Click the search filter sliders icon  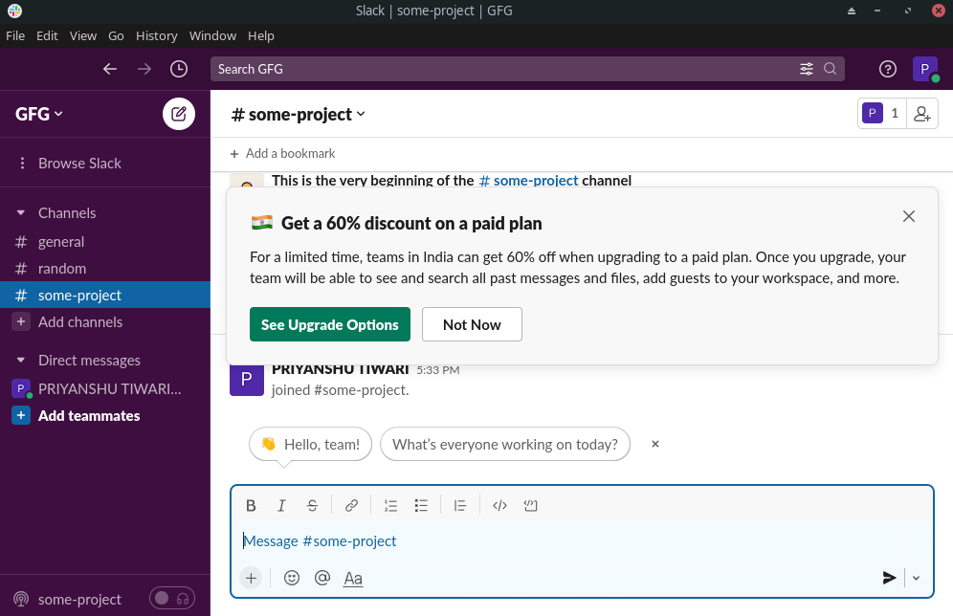coord(807,69)
